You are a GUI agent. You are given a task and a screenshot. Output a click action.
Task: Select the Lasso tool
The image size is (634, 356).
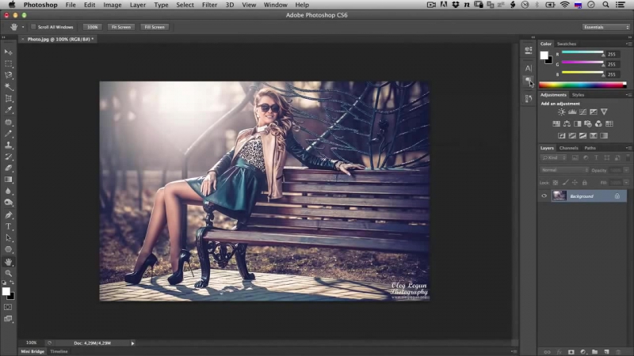pos(9,75)
